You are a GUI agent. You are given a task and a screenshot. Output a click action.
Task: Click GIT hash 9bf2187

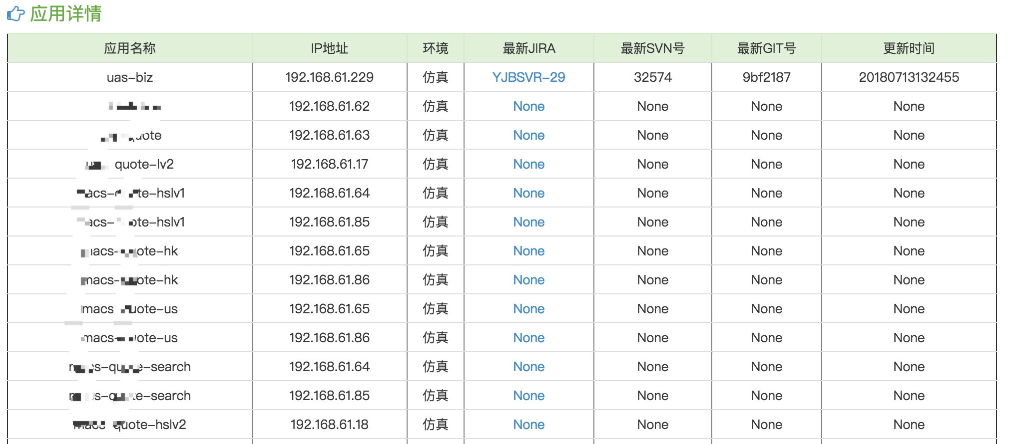[766, 77]
